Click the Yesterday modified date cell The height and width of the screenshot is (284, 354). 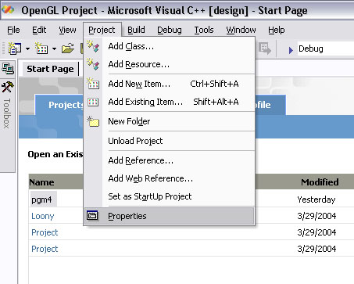(x=316, y=200)
